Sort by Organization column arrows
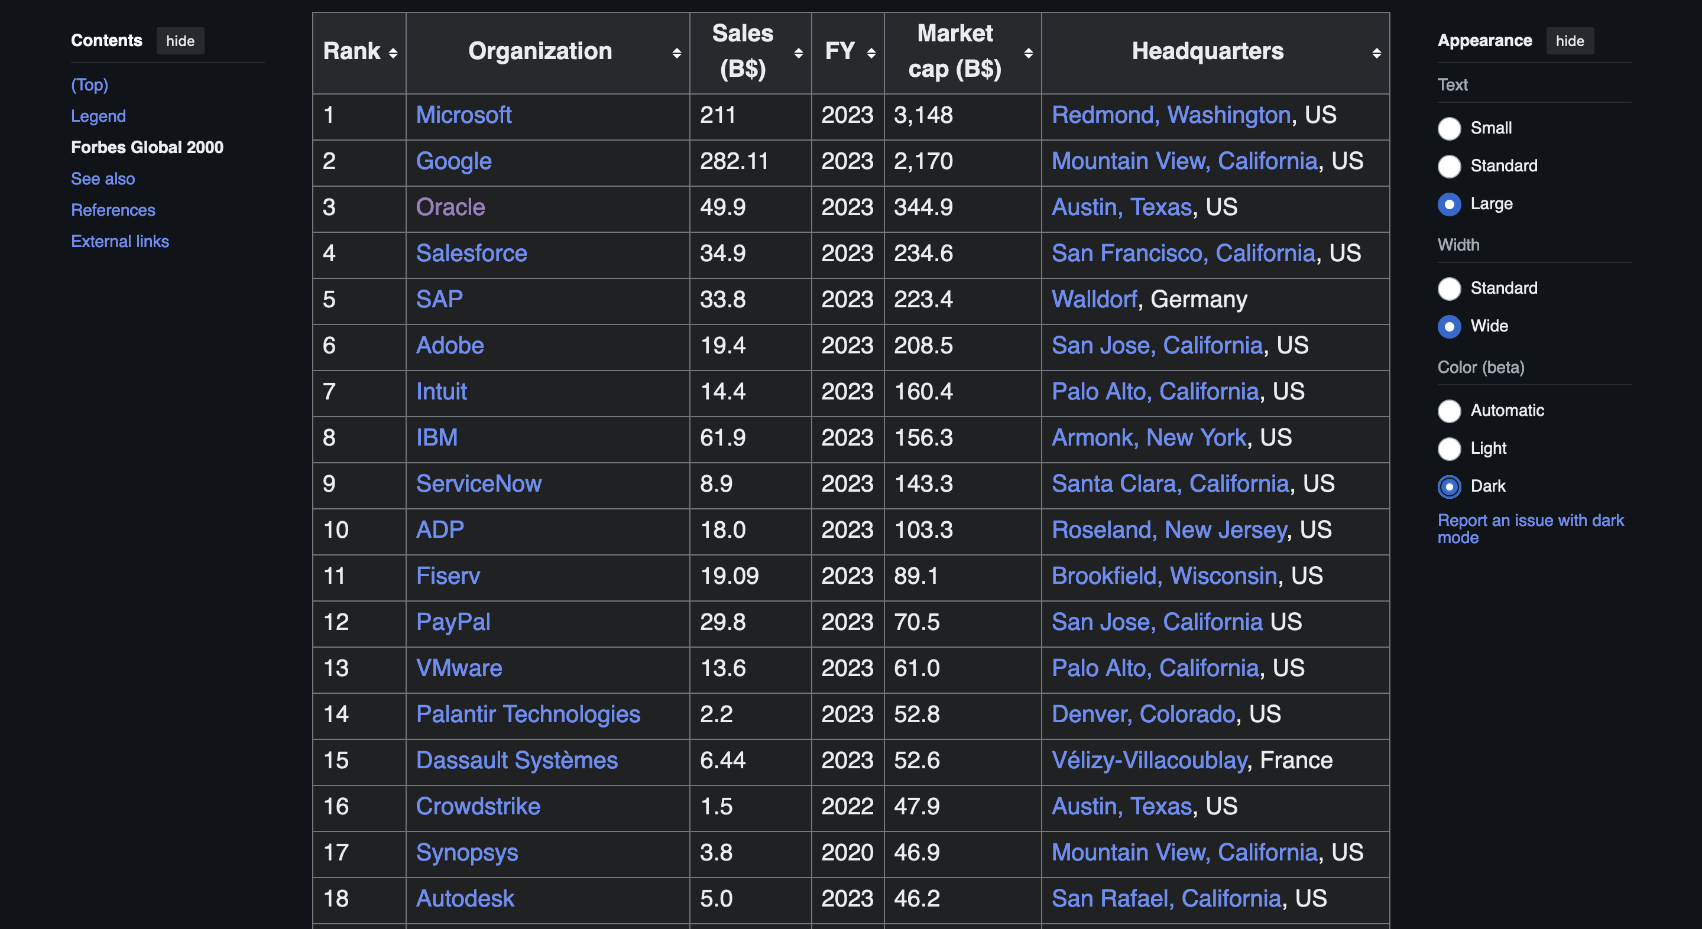Screen dimensions: 1702x929 point(676,53)
